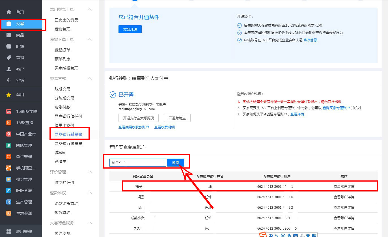Image resolution: width=388 pixels, height=237 pixels.
Task: Open the 分销 distribution icon
Action: tap(9, 80)
